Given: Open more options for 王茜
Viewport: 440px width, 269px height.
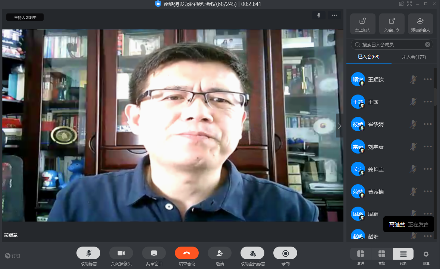Looking at the screenshot, I should pos(427,102).
